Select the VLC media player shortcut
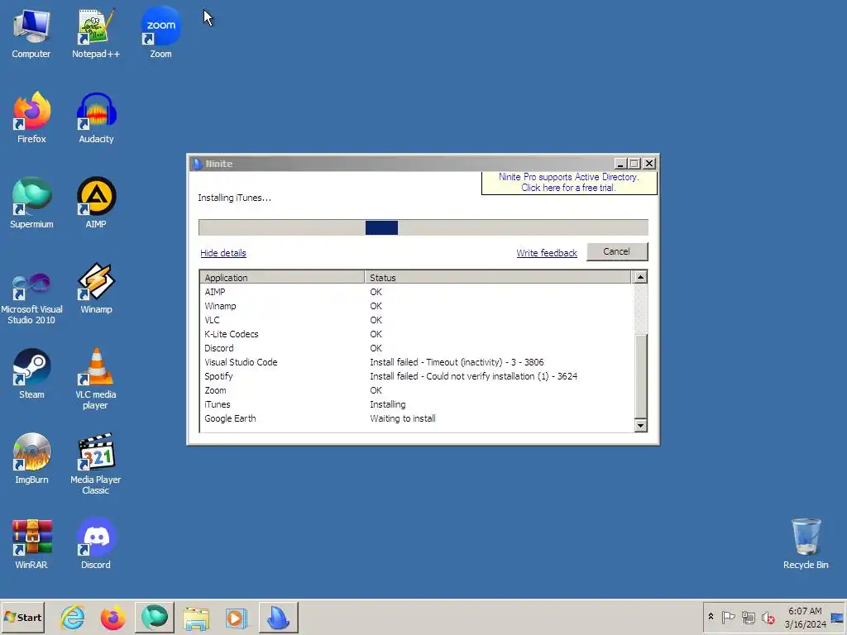Viewport: 847px width, 635px height. [x=96, y=379]
